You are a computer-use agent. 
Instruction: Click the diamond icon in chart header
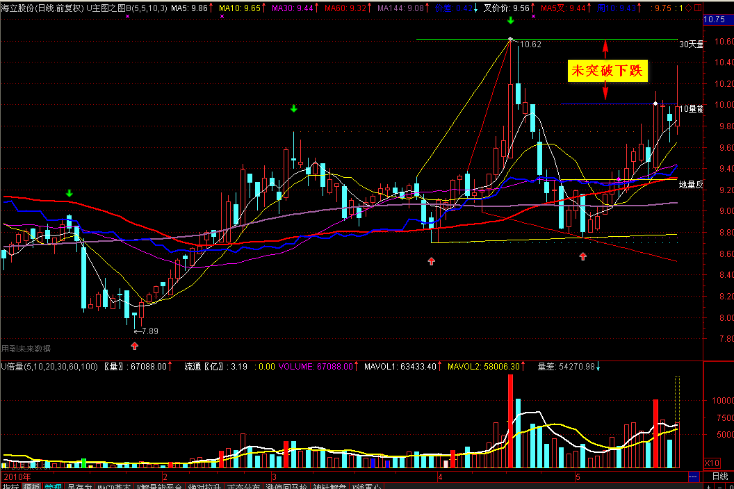(x=689, y=8)
